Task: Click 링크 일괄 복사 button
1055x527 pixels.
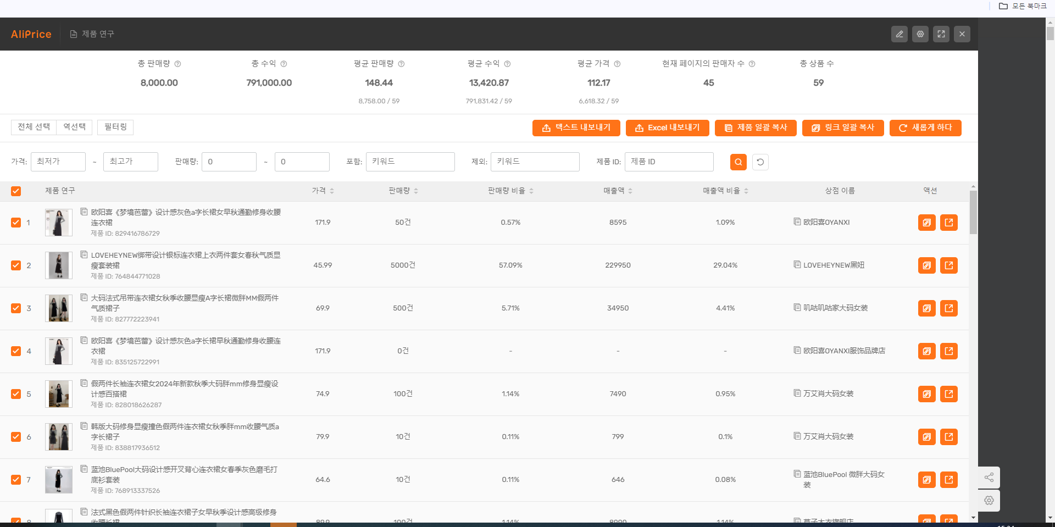Action: click(x=843, y=127)
